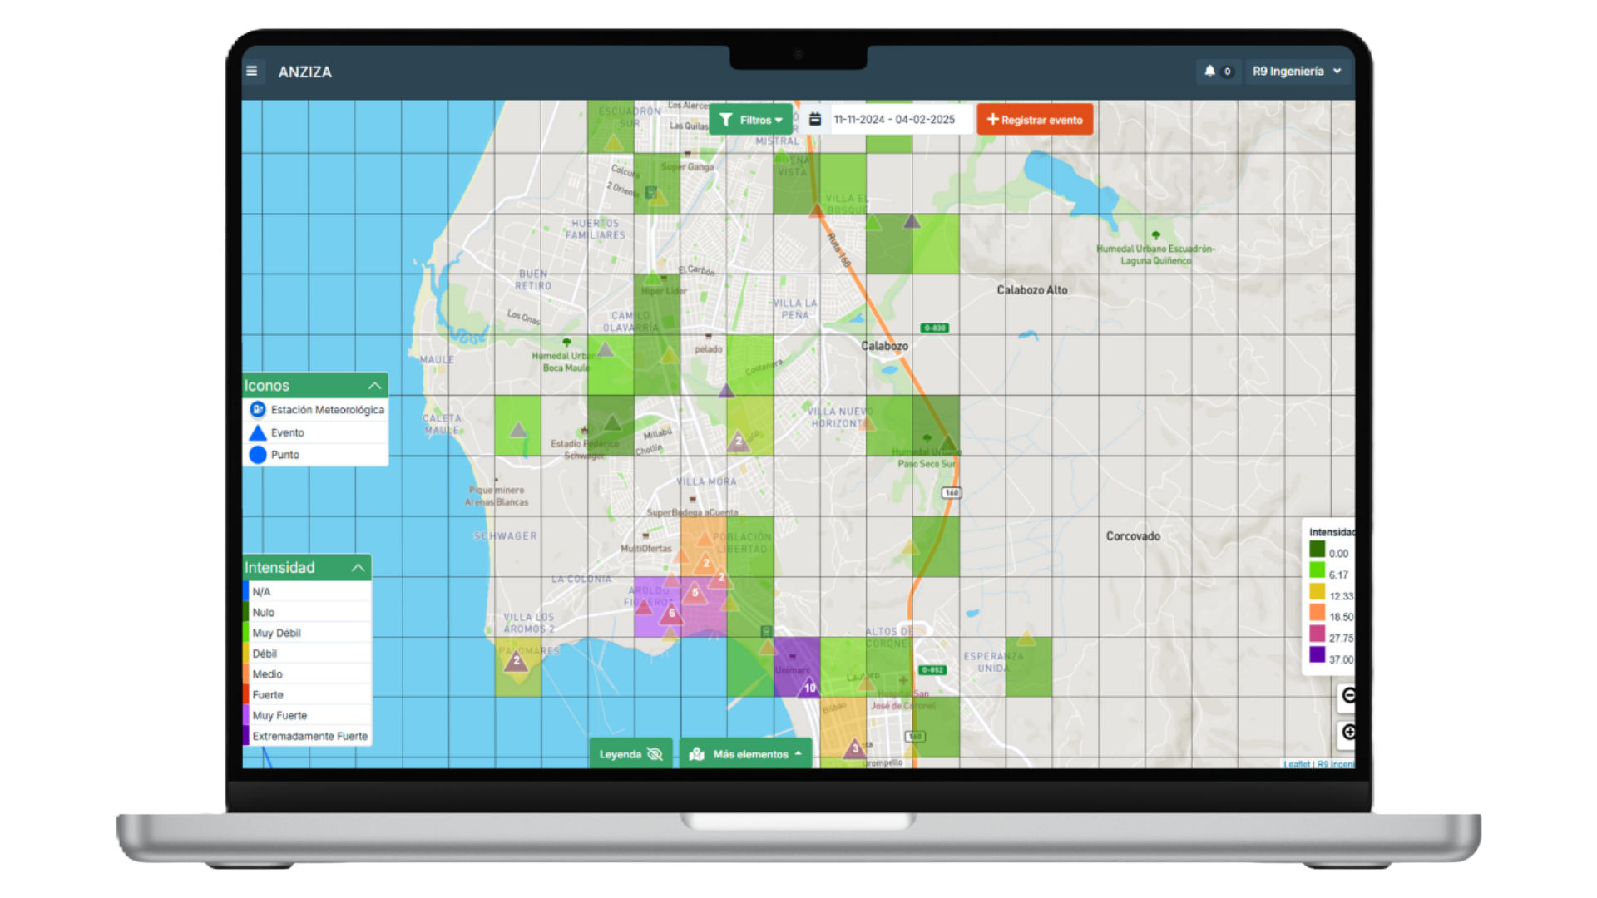Zoom in the map with plus button
Viewport: 1597px width, 898px height.
[x=1347, y=733]
